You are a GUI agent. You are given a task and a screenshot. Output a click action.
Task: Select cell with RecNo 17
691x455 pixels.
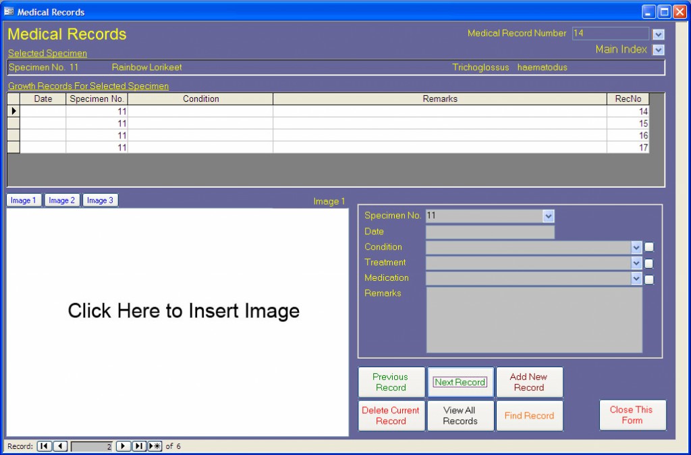point(628,147)
